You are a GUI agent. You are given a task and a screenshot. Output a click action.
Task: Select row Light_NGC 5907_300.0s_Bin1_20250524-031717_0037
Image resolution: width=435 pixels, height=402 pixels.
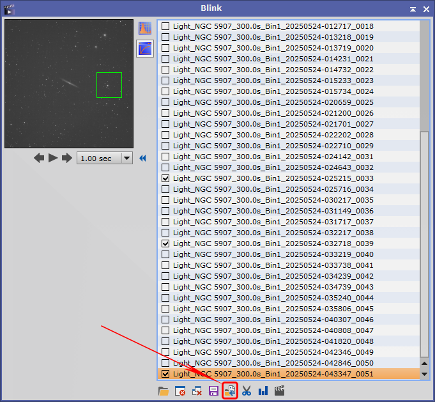tap(289, 222)
